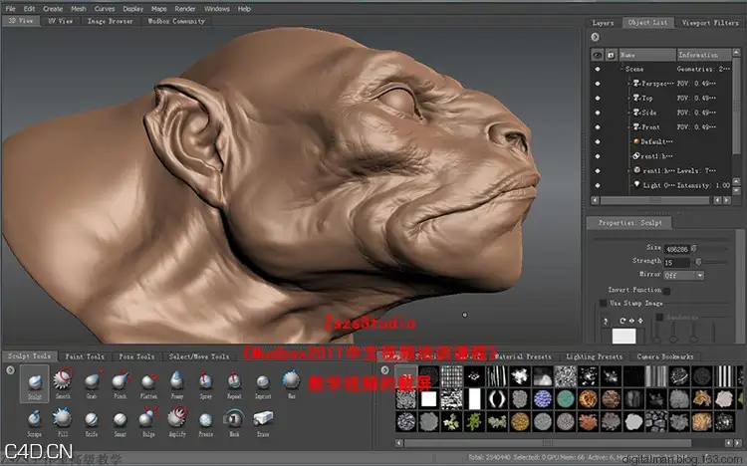Expand the Side camera tree node

[628, 113]
